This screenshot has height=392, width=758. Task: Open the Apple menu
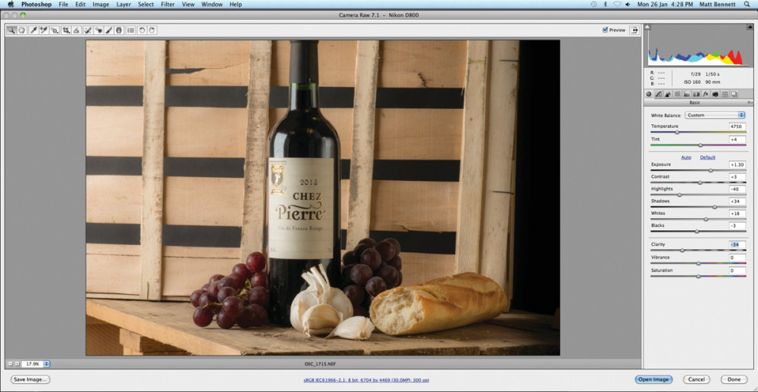point(10,5)
